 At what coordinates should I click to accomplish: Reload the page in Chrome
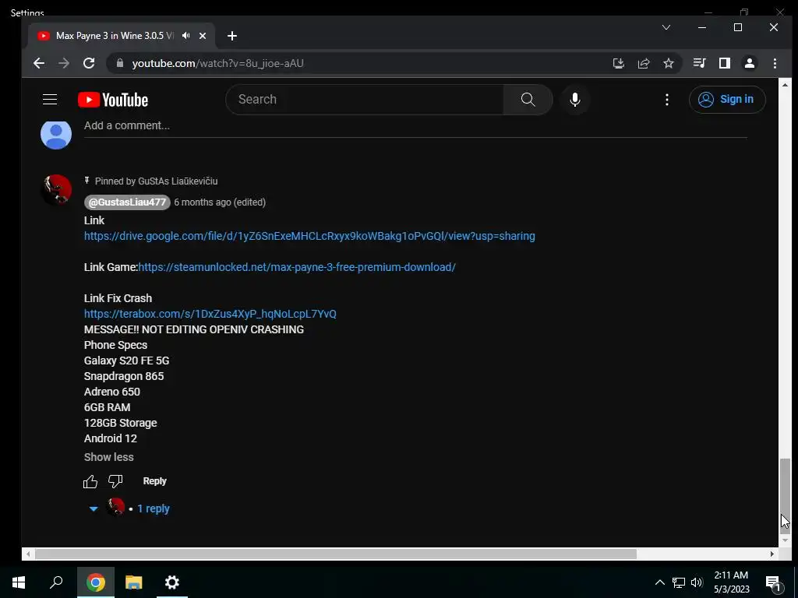point(89,63)
